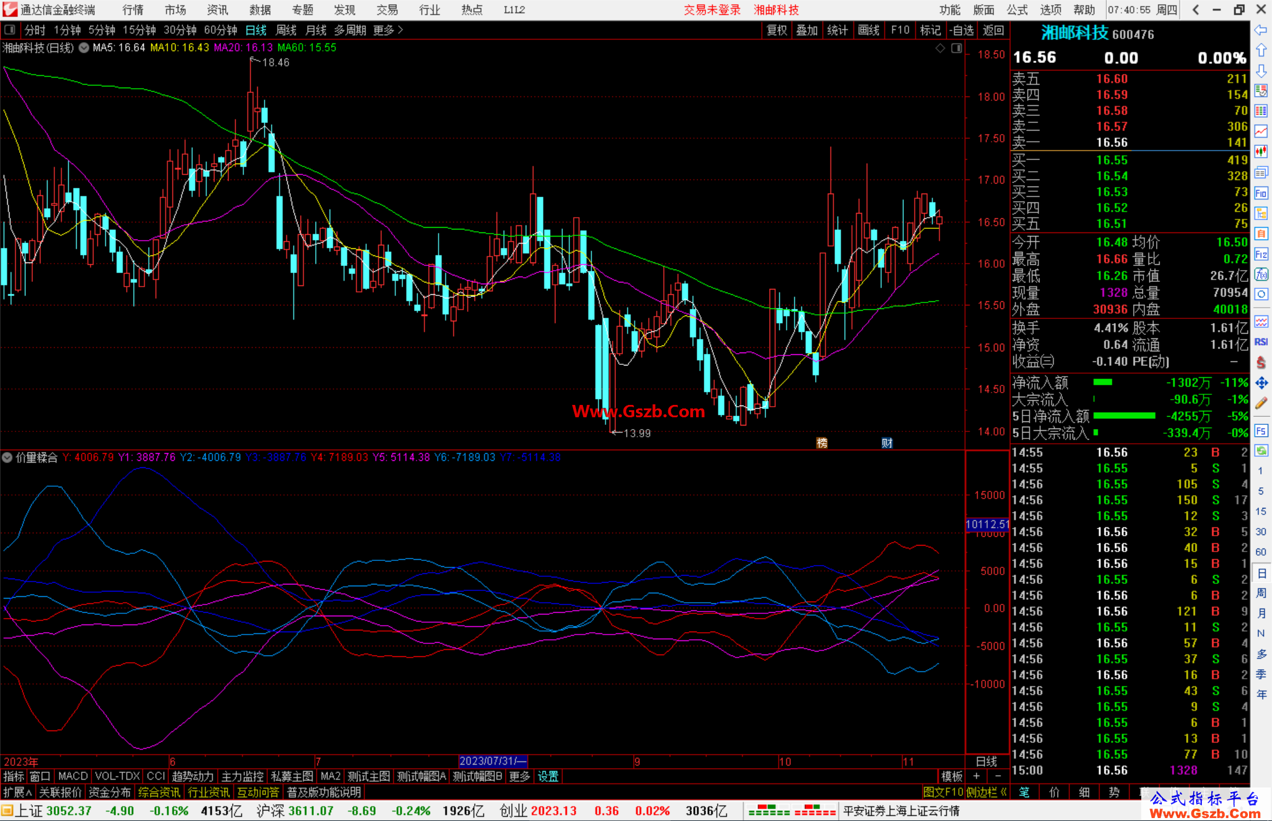Click the multi-window news icon in sidebar

[1261, 172]
